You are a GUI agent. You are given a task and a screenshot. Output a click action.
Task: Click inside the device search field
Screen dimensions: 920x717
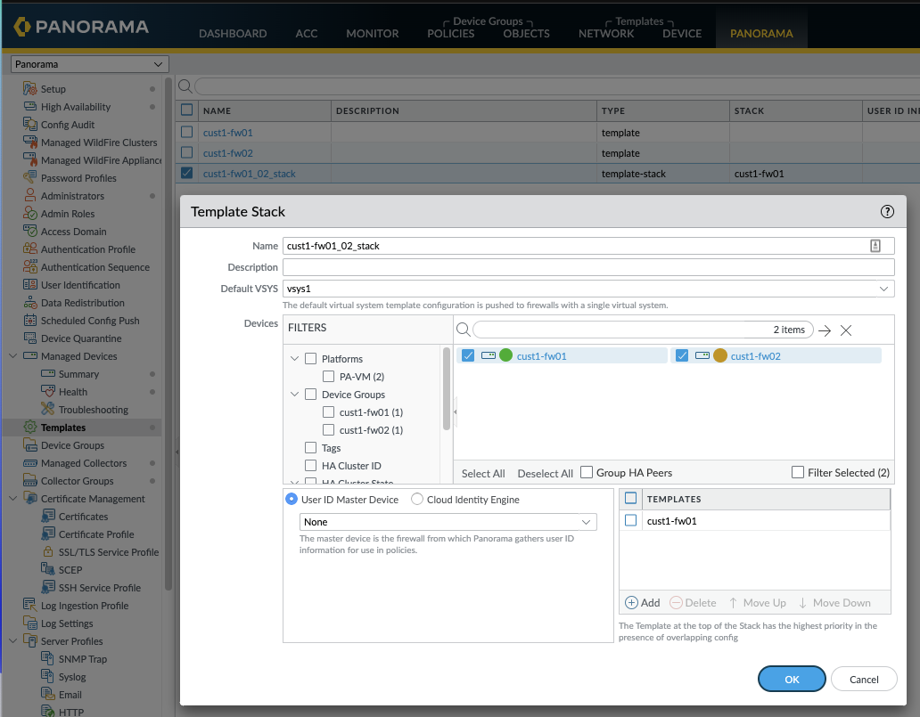[624, 329]
